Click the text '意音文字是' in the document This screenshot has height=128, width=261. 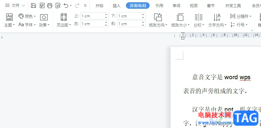click(208, 77)
